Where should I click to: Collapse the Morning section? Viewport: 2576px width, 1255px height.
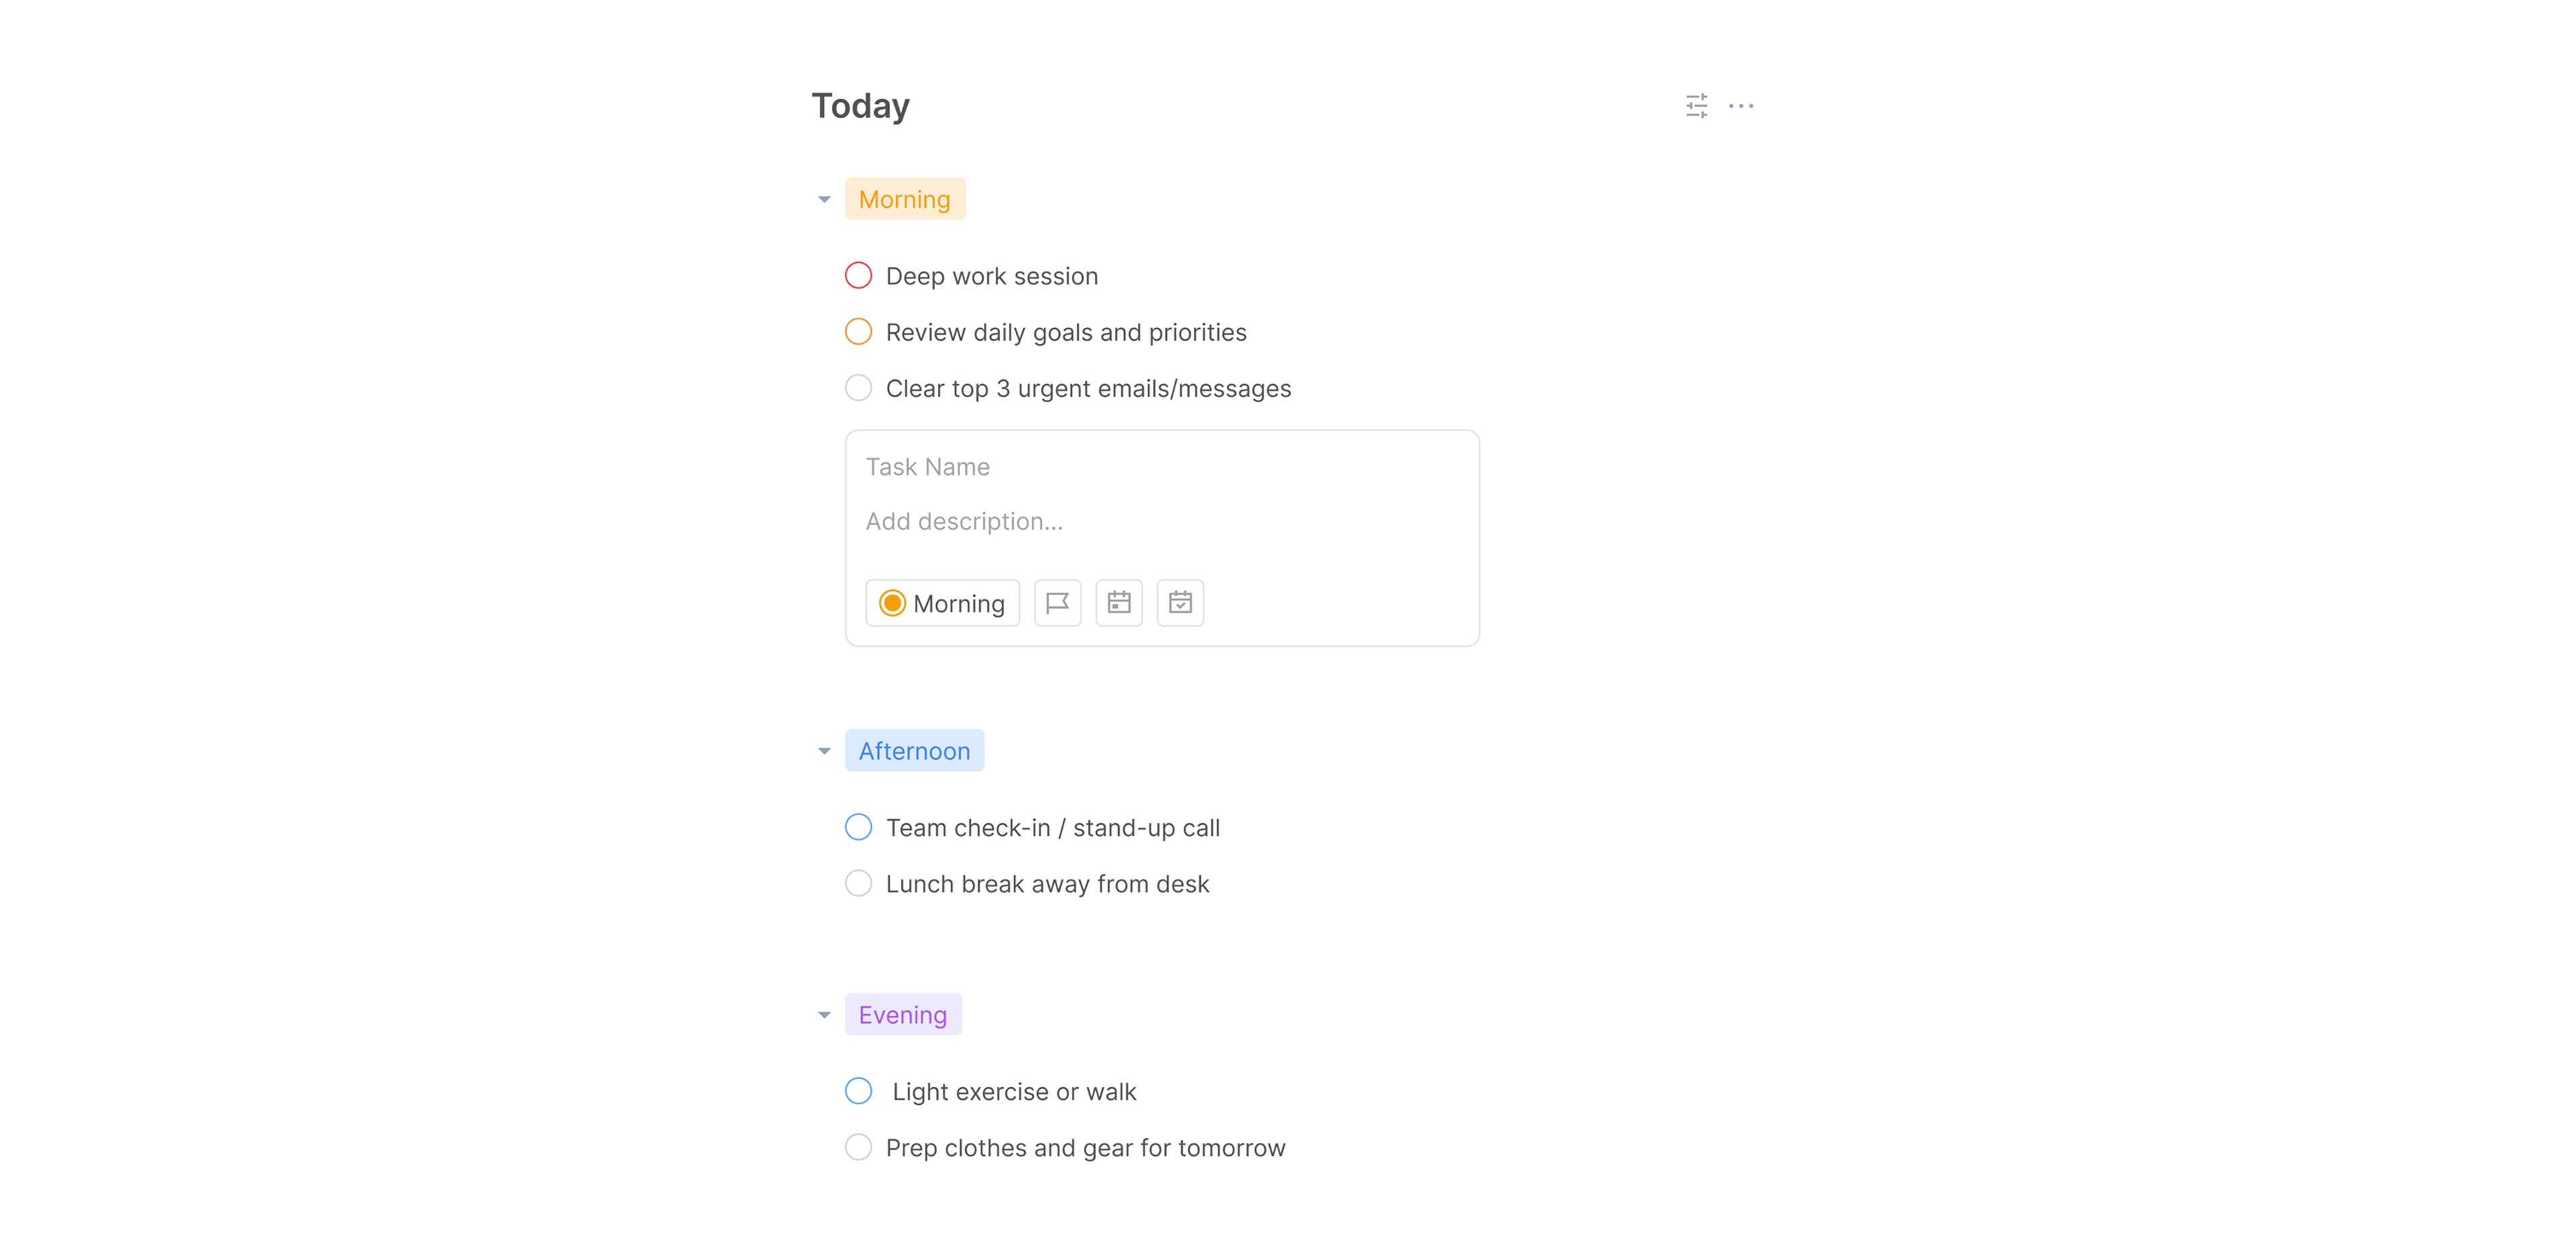pyautogui.click(x=824, y=200)
